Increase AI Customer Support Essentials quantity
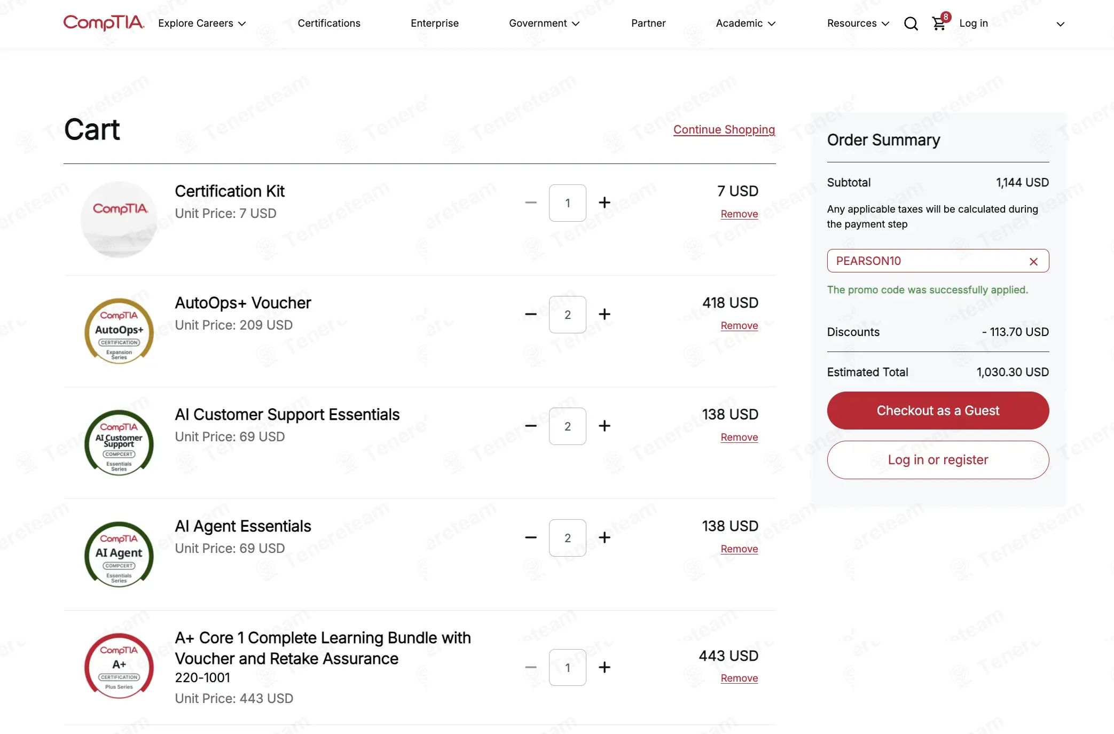 [x=605, y=426]
